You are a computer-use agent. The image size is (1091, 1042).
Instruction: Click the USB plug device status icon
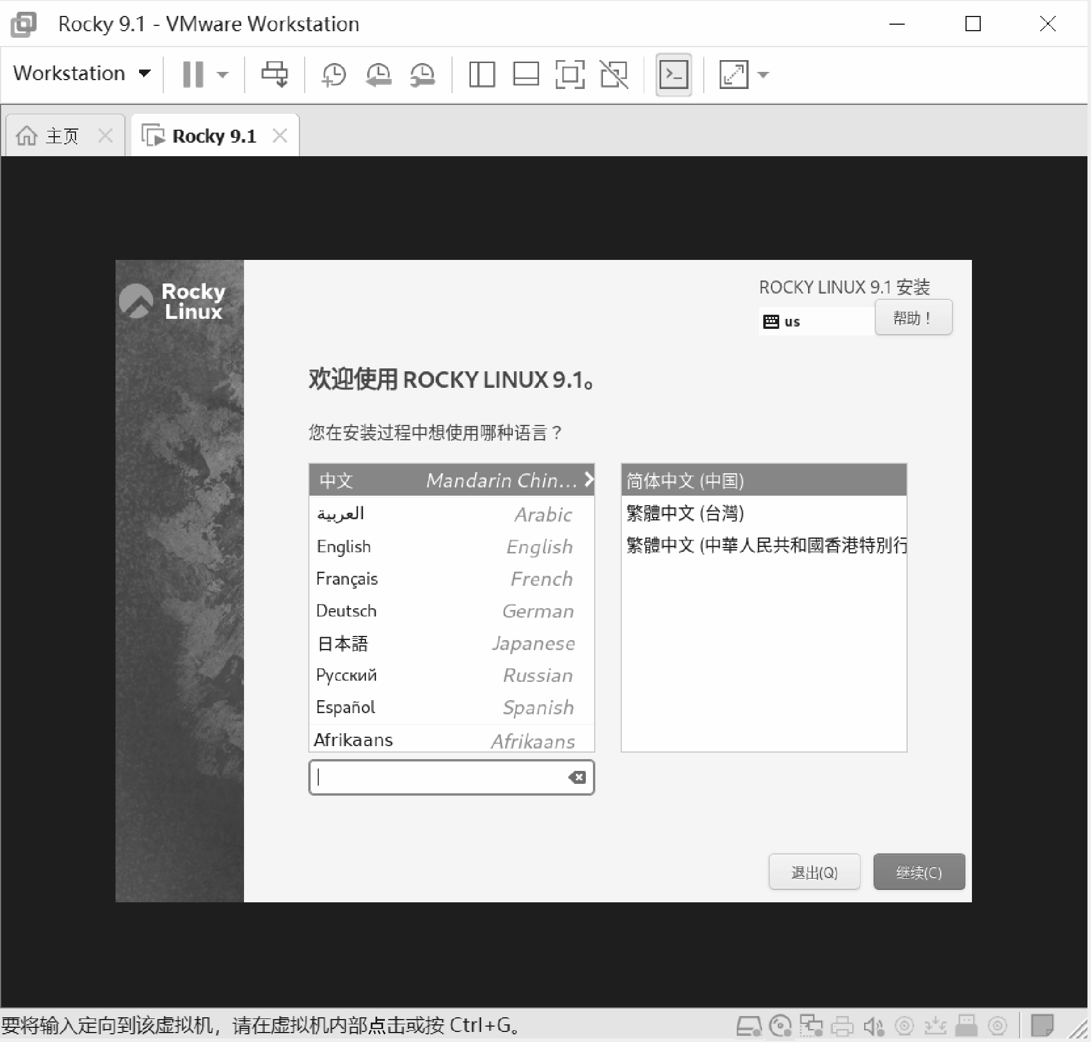click(x=966, y=1026)
